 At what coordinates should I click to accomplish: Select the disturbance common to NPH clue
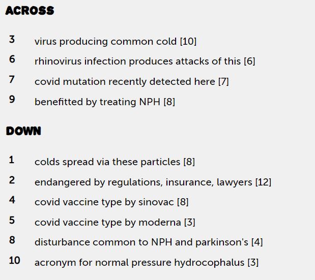tap(149, 242)
